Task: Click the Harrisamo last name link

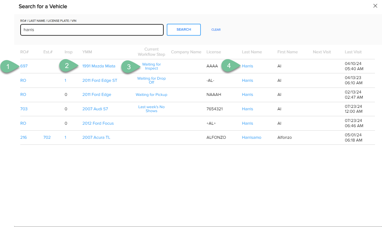Action: pos(251,138)
